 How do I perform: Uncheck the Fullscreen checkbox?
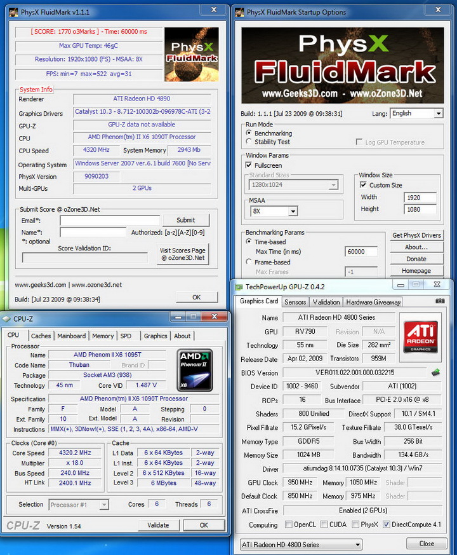(248, 165)
